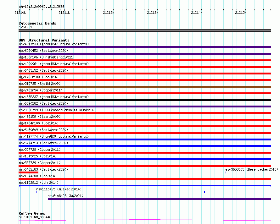Select the nsv4335337 (gnomADStructuralVariants) label

(x=54, y=97)
